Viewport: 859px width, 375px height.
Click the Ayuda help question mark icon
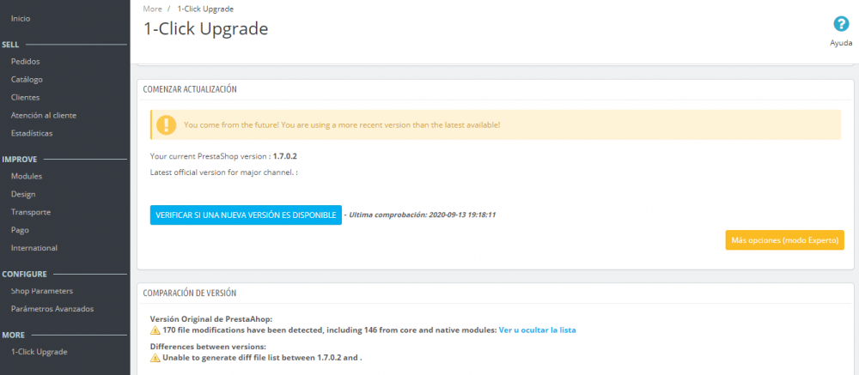pos(841,24)
